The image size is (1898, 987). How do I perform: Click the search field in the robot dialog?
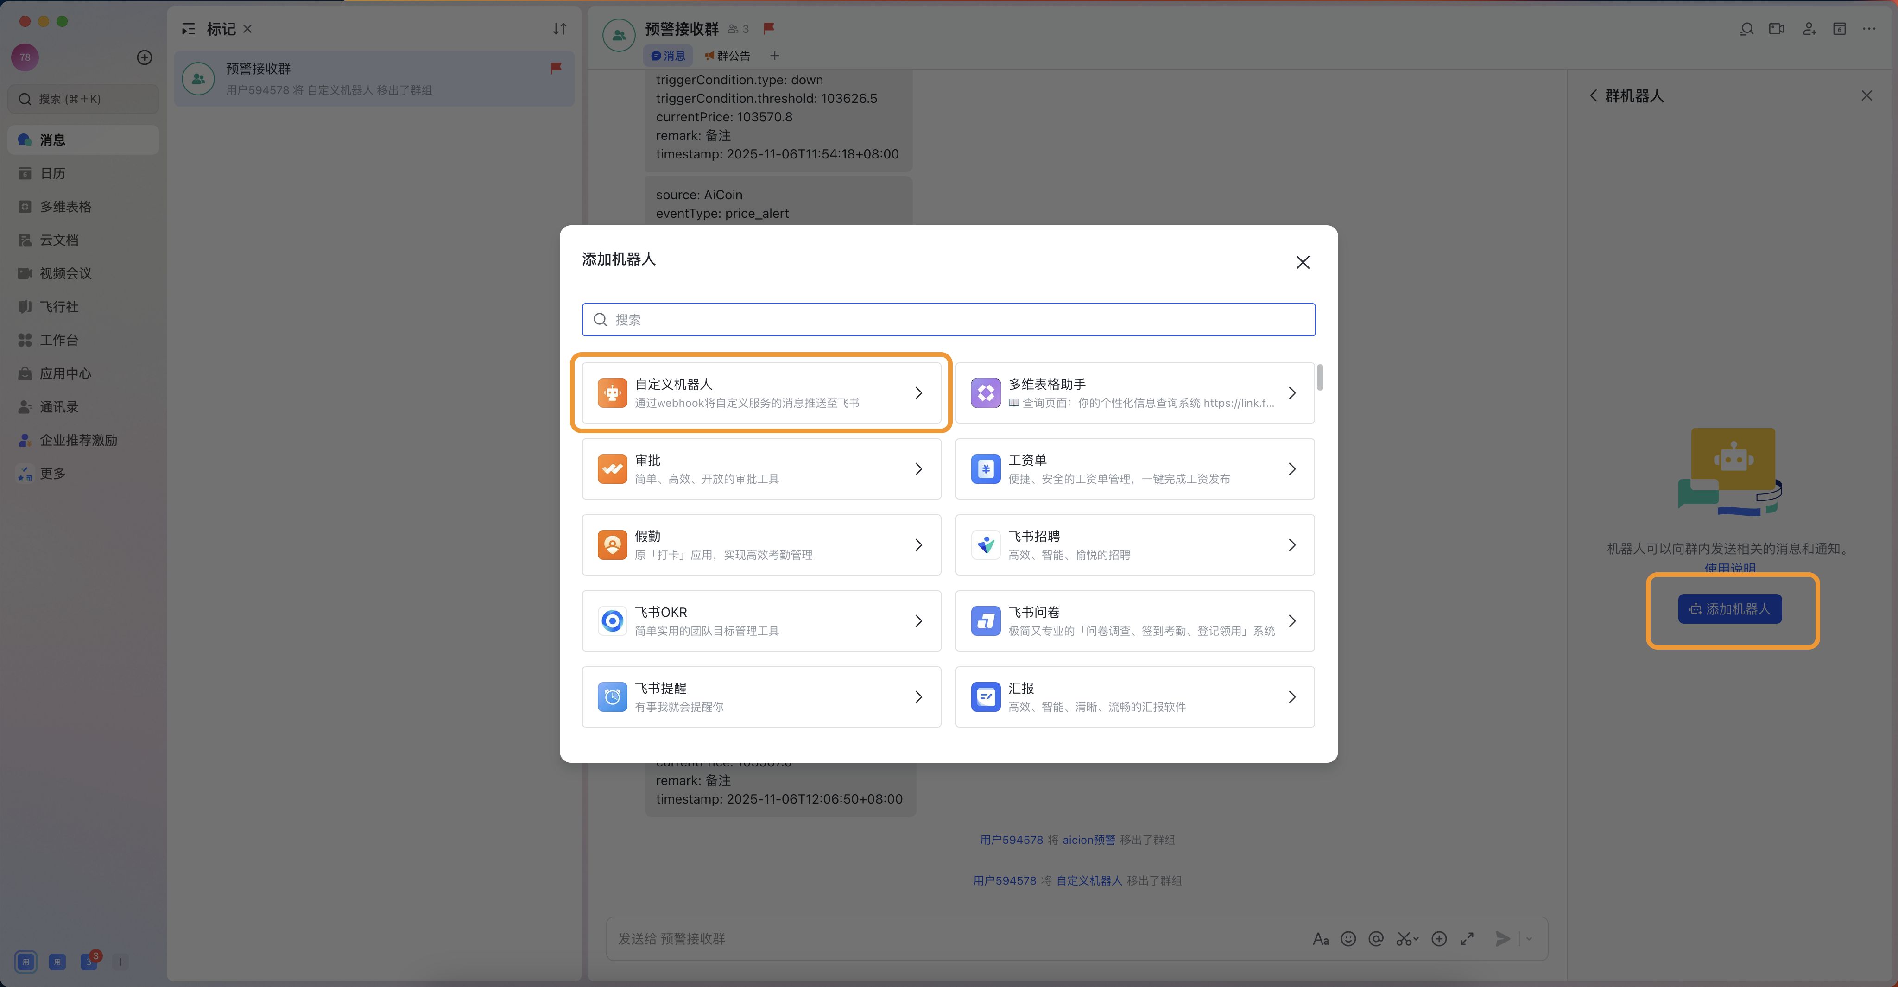(x=948, y=319)
